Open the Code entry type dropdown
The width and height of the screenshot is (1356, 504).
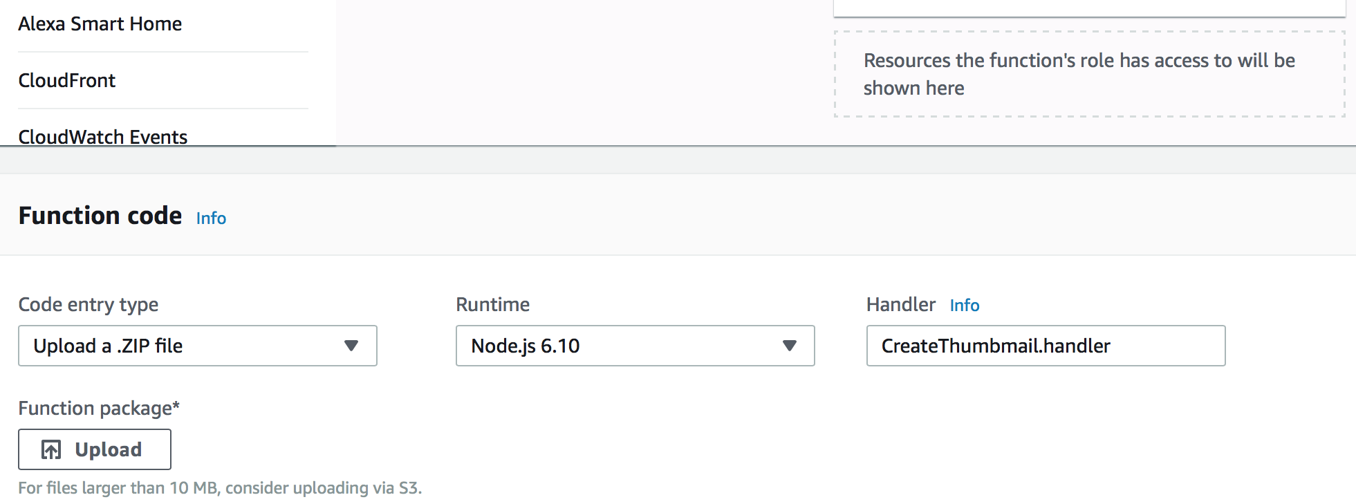pos(197,346)
